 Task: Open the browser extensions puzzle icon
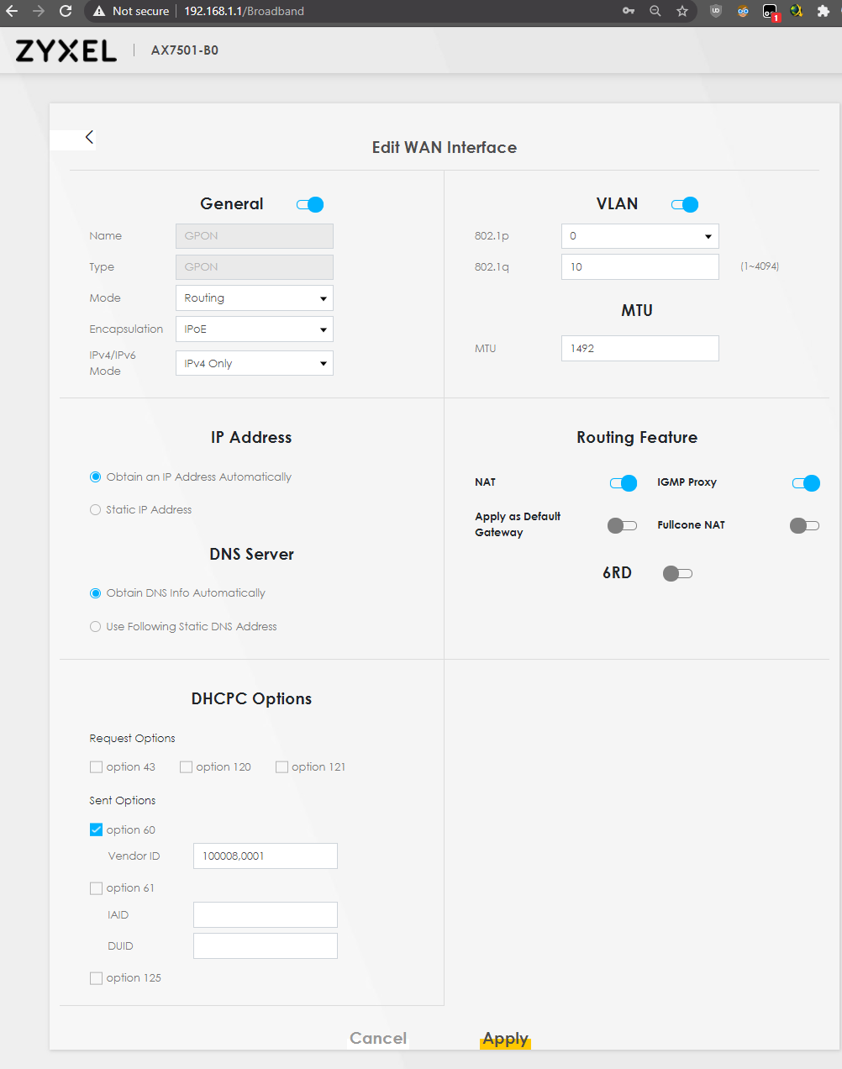pos(824,11)
